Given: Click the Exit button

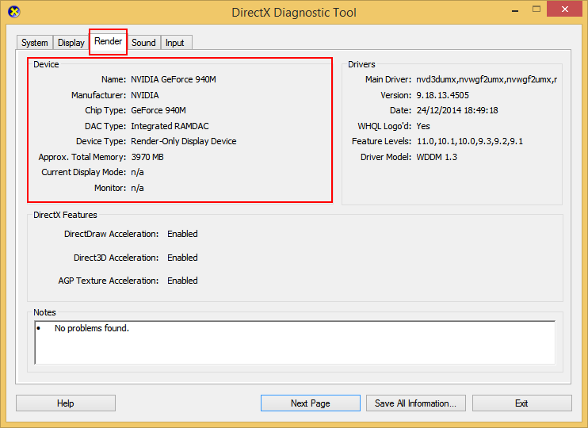Looking at the screenshot, I should pos(522,403).
